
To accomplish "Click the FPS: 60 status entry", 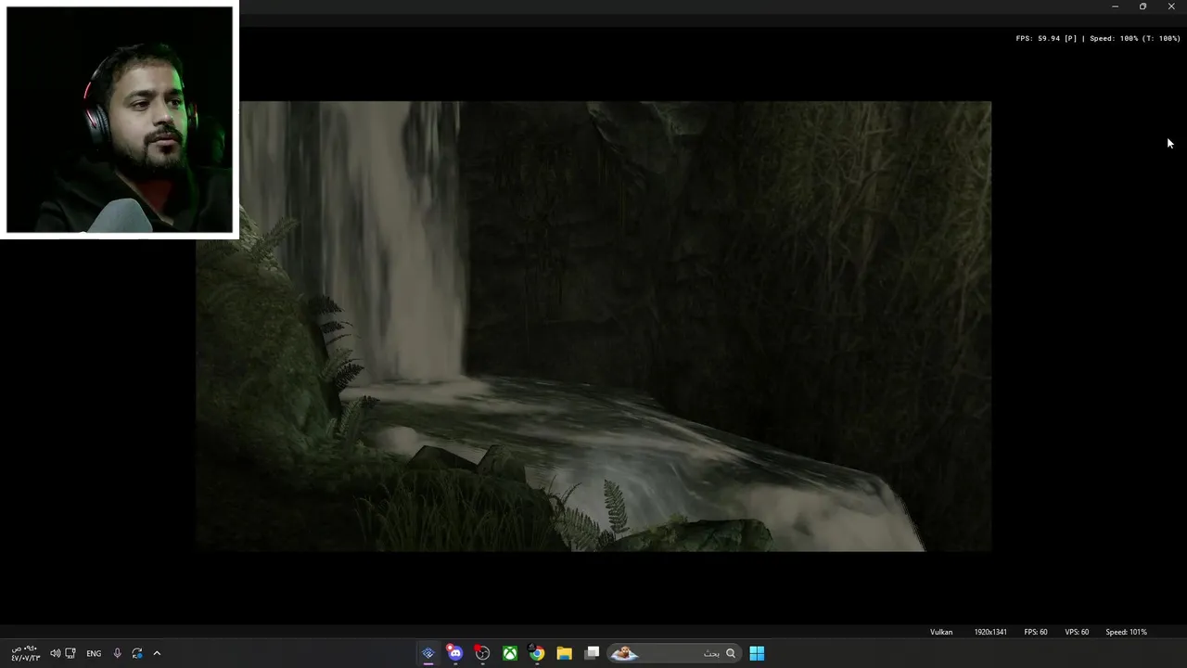I will point(1036,632).
